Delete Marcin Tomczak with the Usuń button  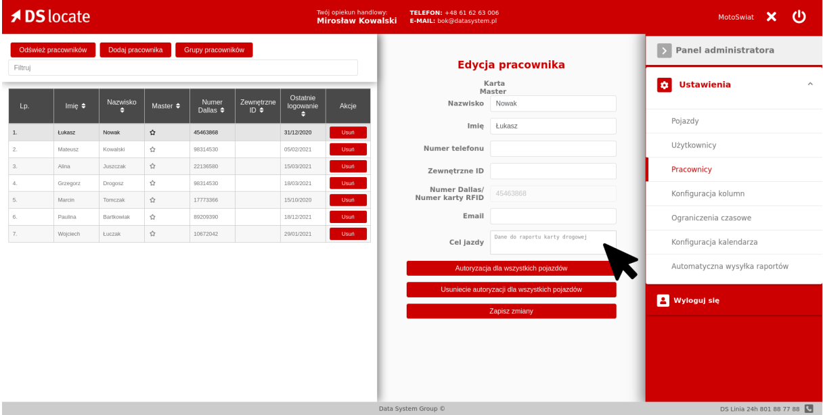(x=348, y=200)
